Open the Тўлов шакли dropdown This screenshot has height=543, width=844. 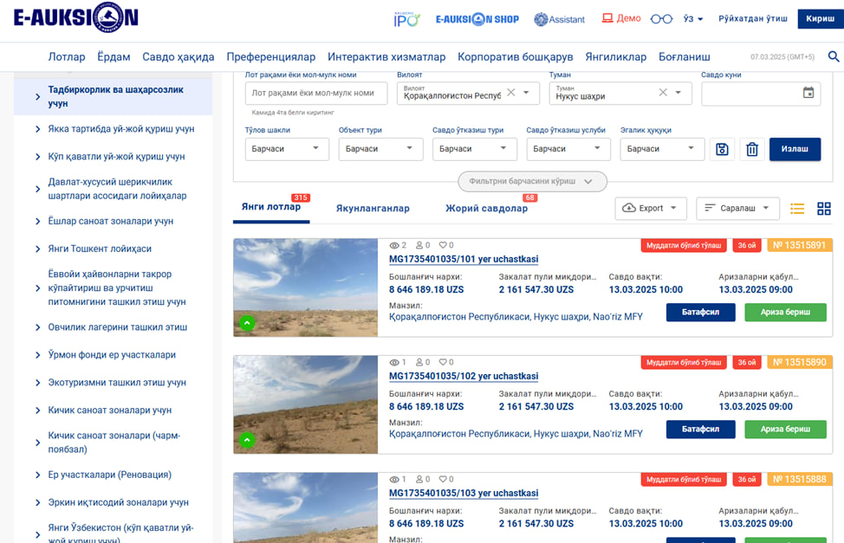[x=287, y=149]
